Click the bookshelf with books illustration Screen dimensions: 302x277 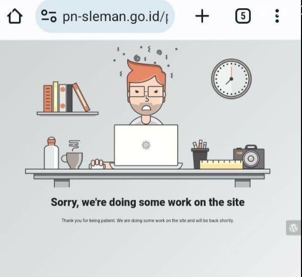tap(68, 99)
